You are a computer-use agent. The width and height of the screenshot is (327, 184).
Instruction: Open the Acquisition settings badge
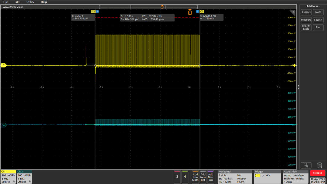tap(295, 176)
